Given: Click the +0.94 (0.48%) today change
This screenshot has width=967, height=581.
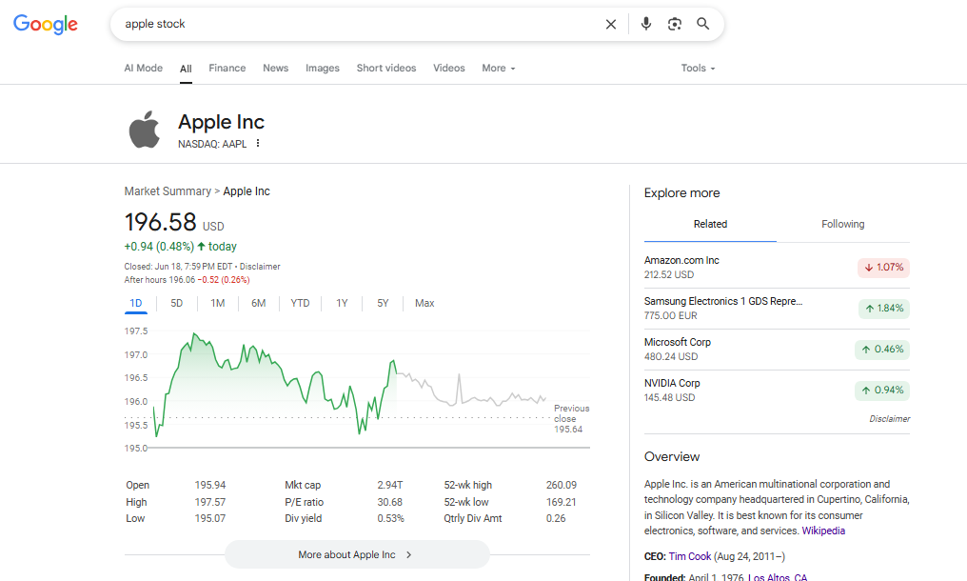Looking at the screenshot, I should 181,247.
